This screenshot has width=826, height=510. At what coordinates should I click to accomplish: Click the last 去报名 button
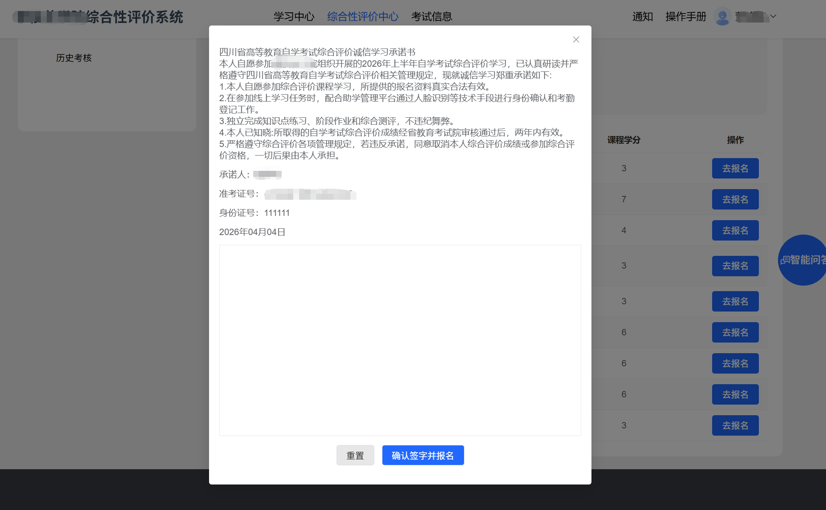(735, 425)
